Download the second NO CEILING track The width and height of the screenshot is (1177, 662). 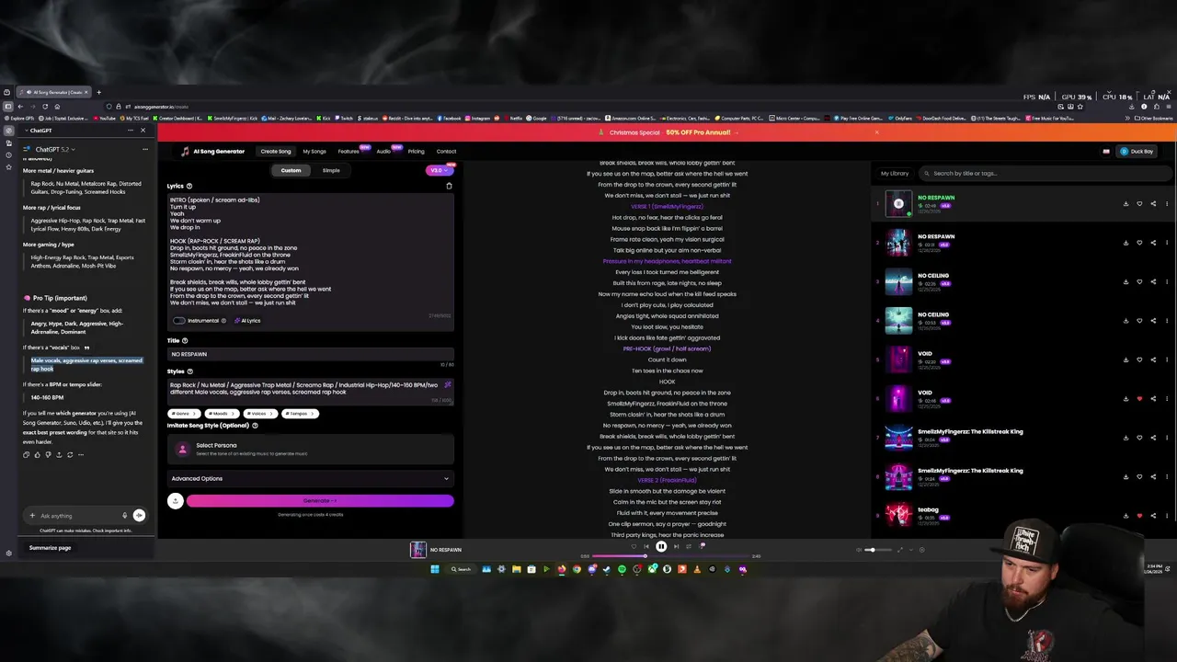(1126, 321)
